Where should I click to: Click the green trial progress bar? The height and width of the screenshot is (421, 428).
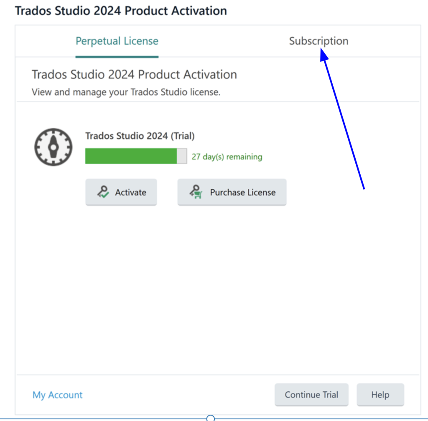pyautogui.click(x=131, y=156)
